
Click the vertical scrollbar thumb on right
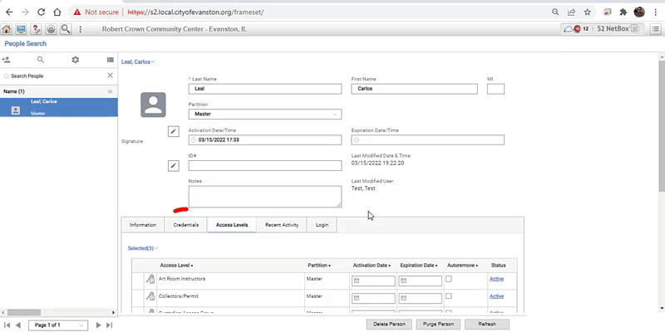click(662, 126)
